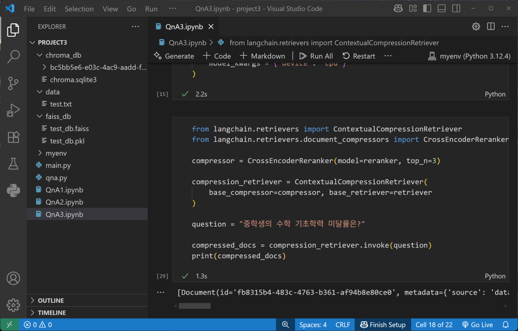
Task: Open chroma.sqlite3 file
Action: click(x=87, y=80)
